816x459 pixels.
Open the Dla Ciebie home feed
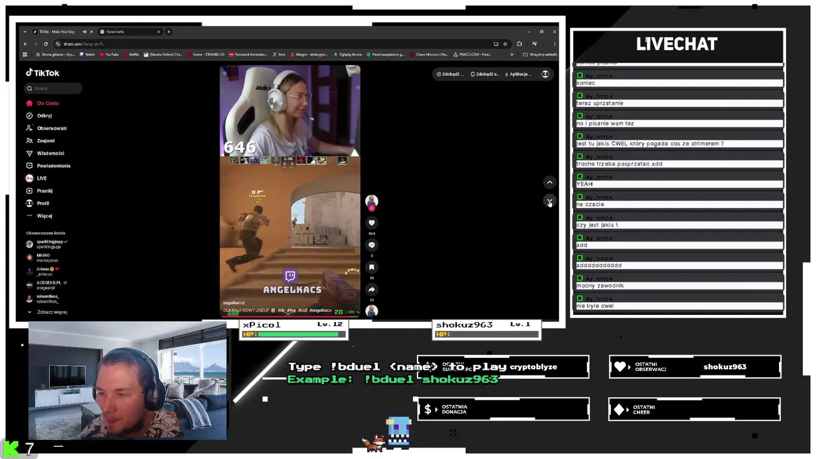click(43, 103)
